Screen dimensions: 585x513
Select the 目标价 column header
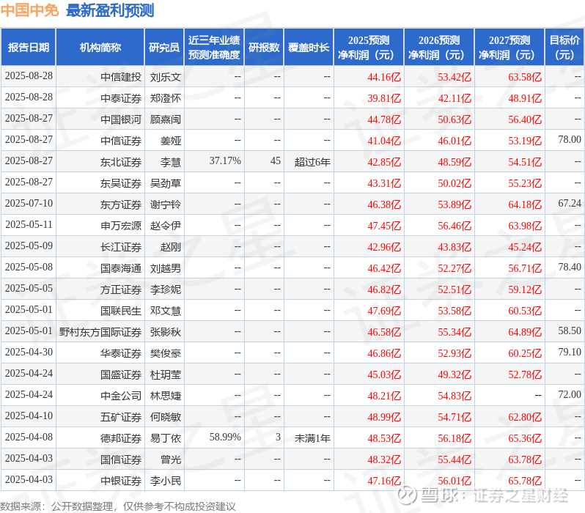[x=564, y=48]
